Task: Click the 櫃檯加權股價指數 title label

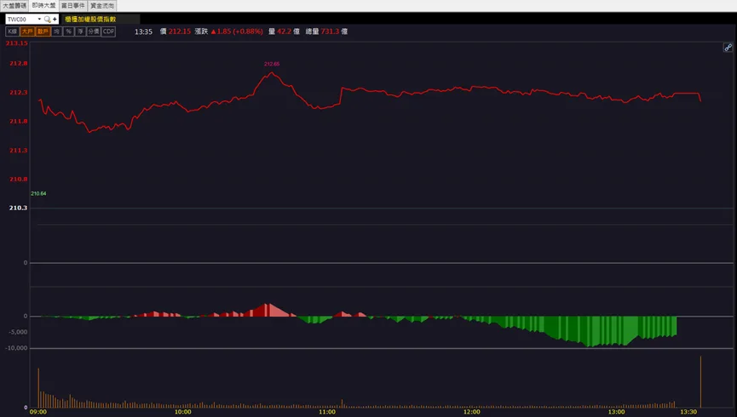Action: [90, 20]
